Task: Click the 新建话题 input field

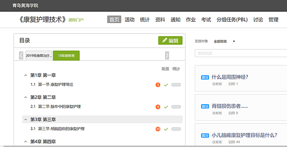Action: [241, 53]
